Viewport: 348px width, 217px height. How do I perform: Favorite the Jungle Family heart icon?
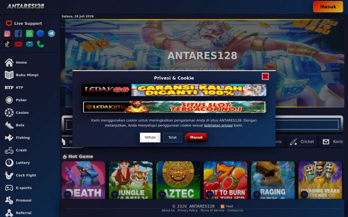click(115, 194)
